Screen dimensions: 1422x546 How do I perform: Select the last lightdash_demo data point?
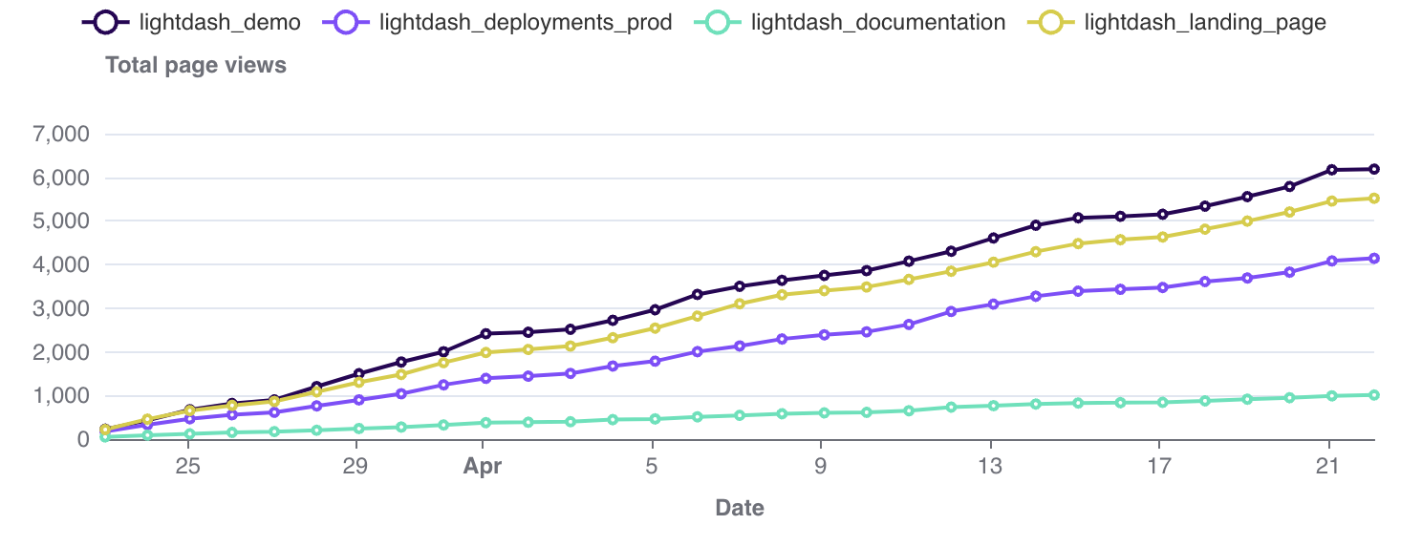(1373, 169)
